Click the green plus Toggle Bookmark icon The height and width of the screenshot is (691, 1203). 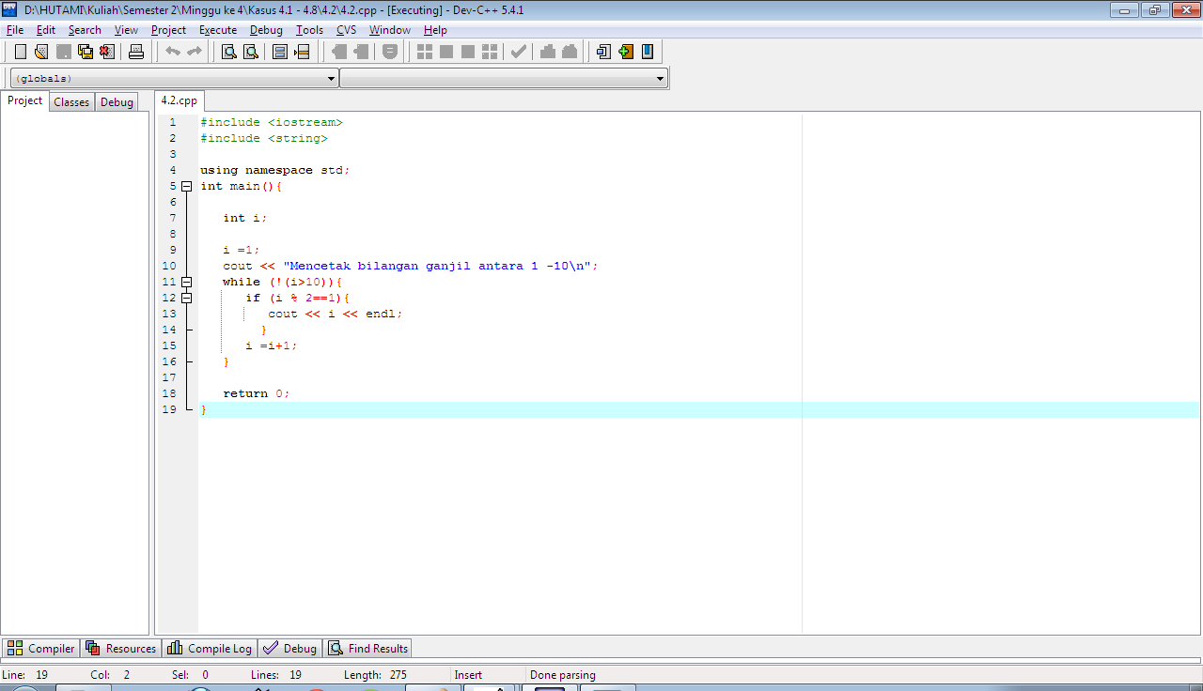pyautogui.click(x=626, y=52)
